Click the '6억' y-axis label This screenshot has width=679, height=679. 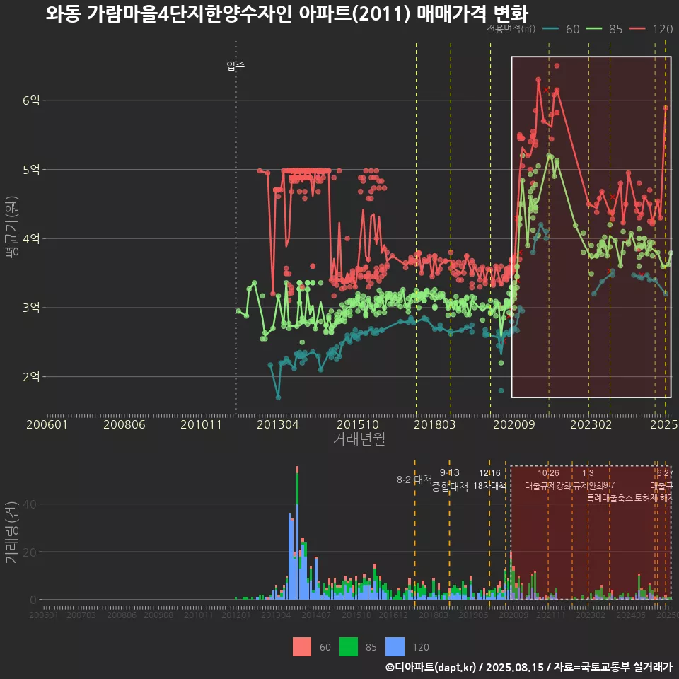pos(31,100)
